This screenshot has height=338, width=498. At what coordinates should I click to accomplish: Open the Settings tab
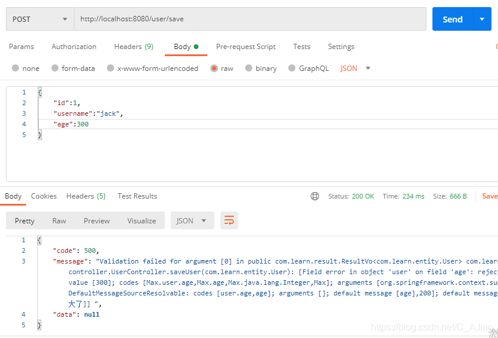coord(341,47)
